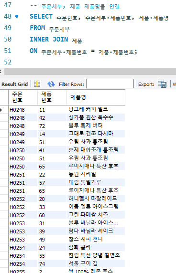Click line number 52 in the gutter
This screenshot has height=273, width=176.
8,62
